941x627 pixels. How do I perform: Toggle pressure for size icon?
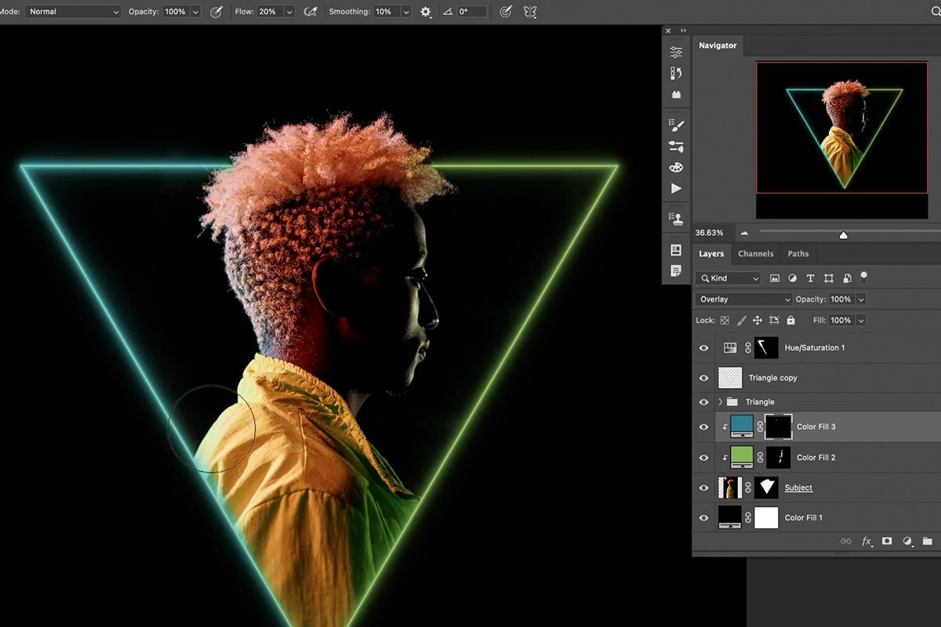point(506,12)
